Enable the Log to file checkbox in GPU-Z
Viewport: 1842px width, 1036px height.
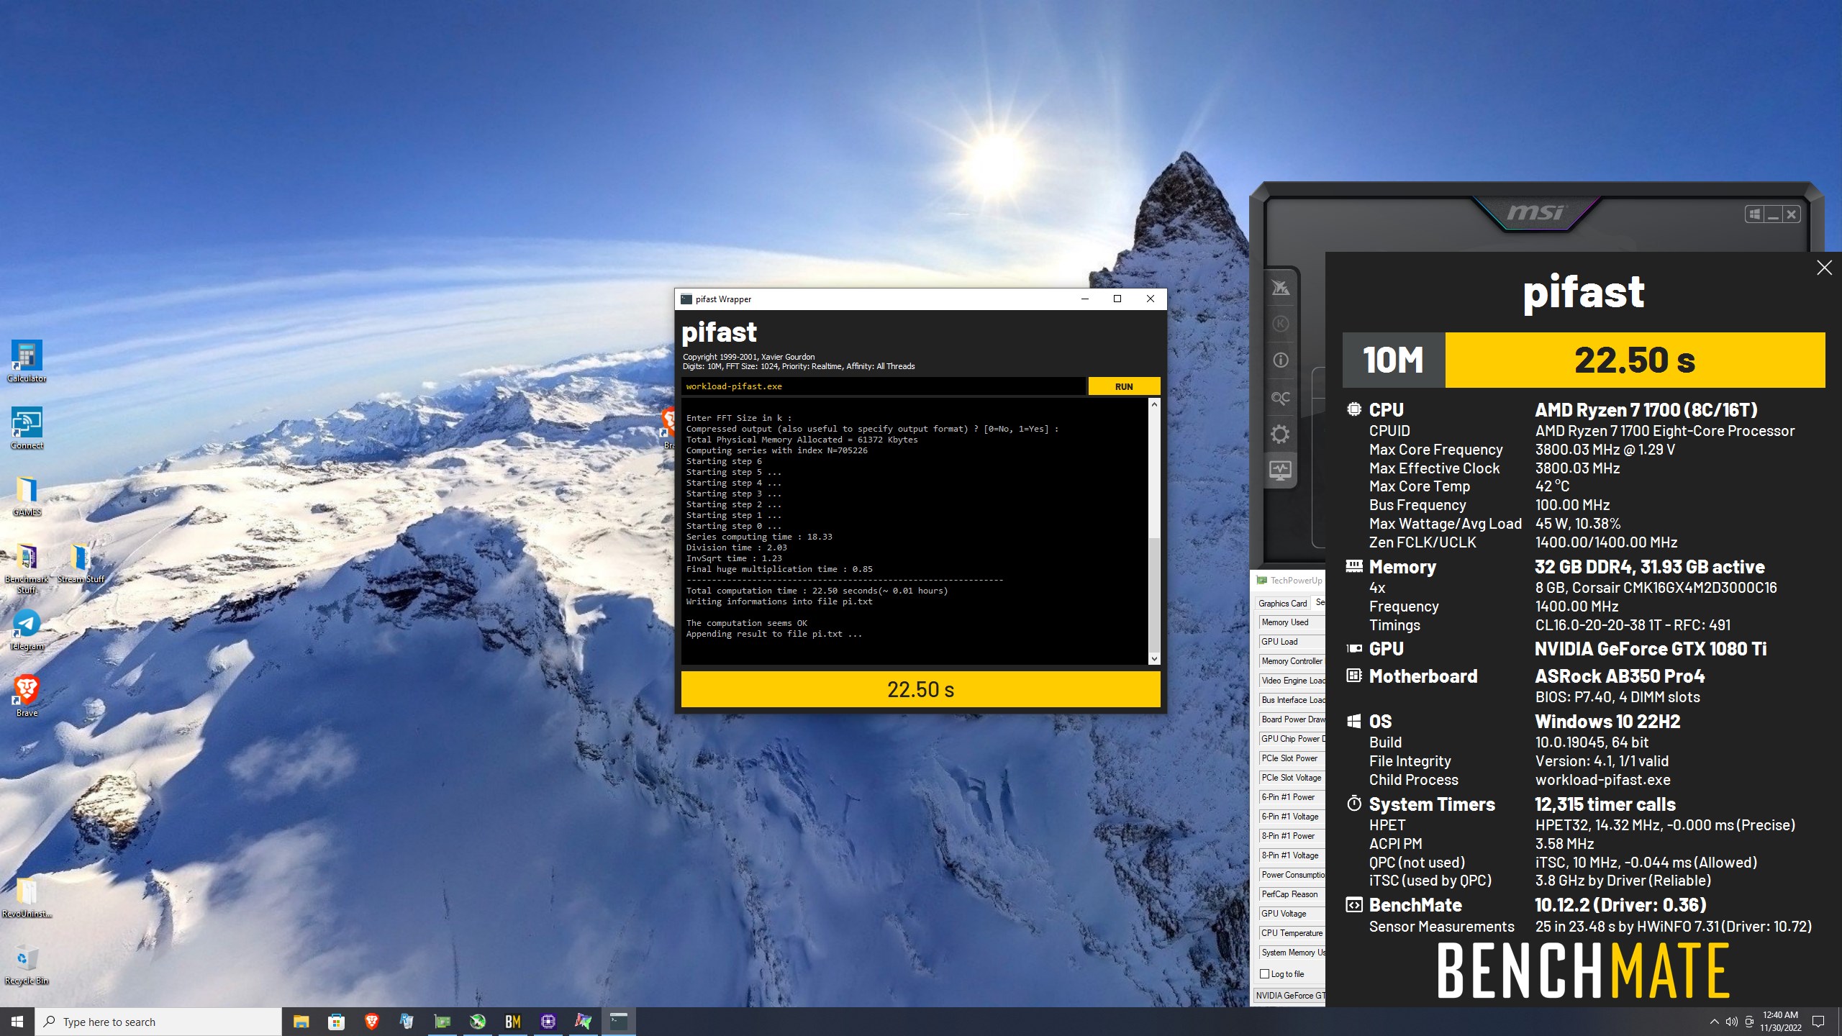tap(1264, 974)
